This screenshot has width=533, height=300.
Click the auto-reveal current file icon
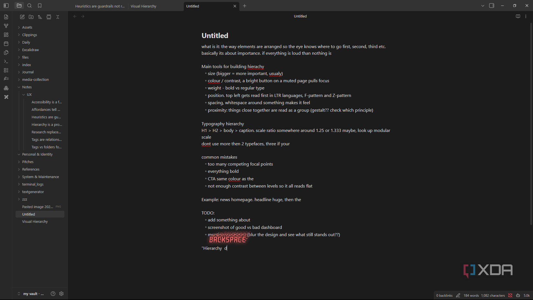coord(49,17)
